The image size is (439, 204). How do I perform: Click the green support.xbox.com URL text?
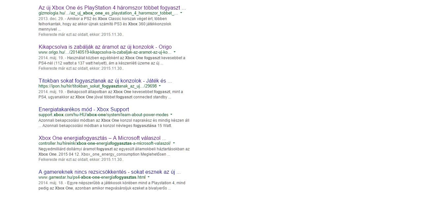point(103,115)
